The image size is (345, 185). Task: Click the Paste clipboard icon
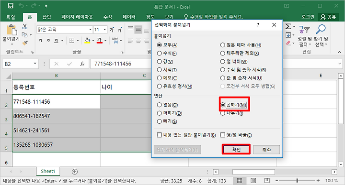click(11, 30)
